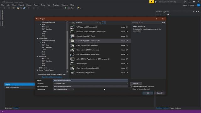Click the auto-hide pin in Solution Explorer

pos(196,12)
